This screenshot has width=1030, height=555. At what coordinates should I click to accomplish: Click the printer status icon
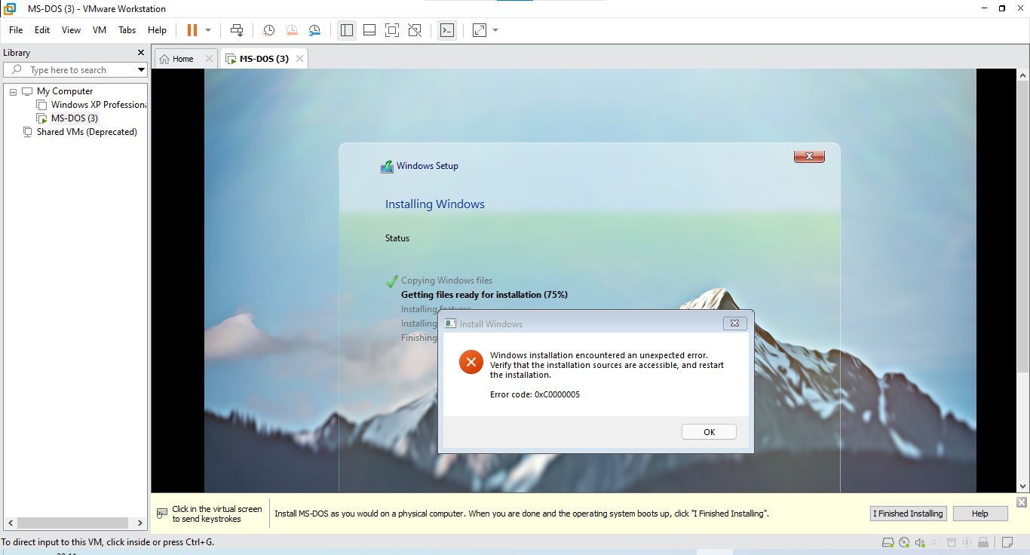(952, 542)
